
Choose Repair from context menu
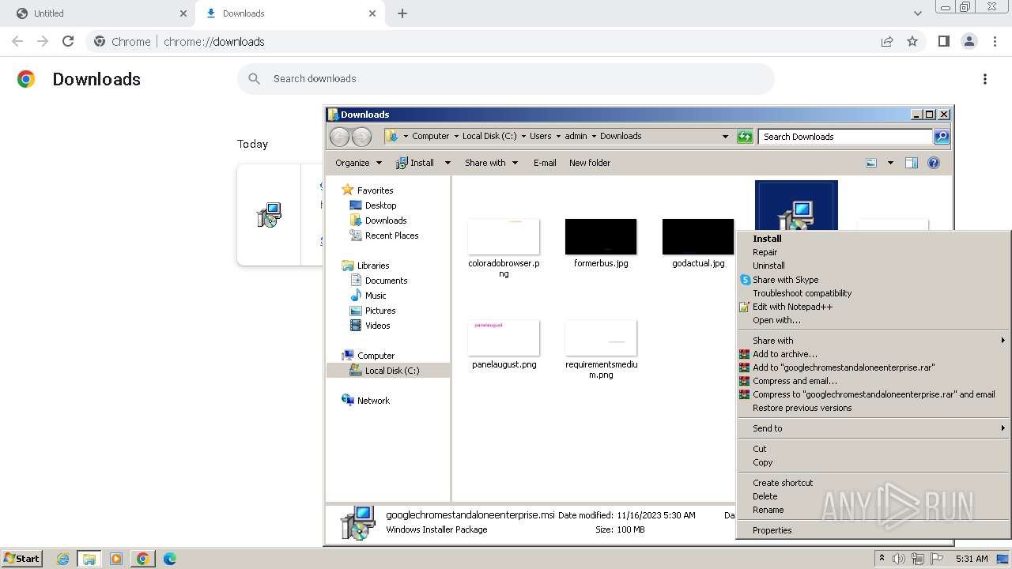coord(874,252)
